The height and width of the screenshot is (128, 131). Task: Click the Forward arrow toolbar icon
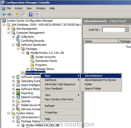pos(10,14)
